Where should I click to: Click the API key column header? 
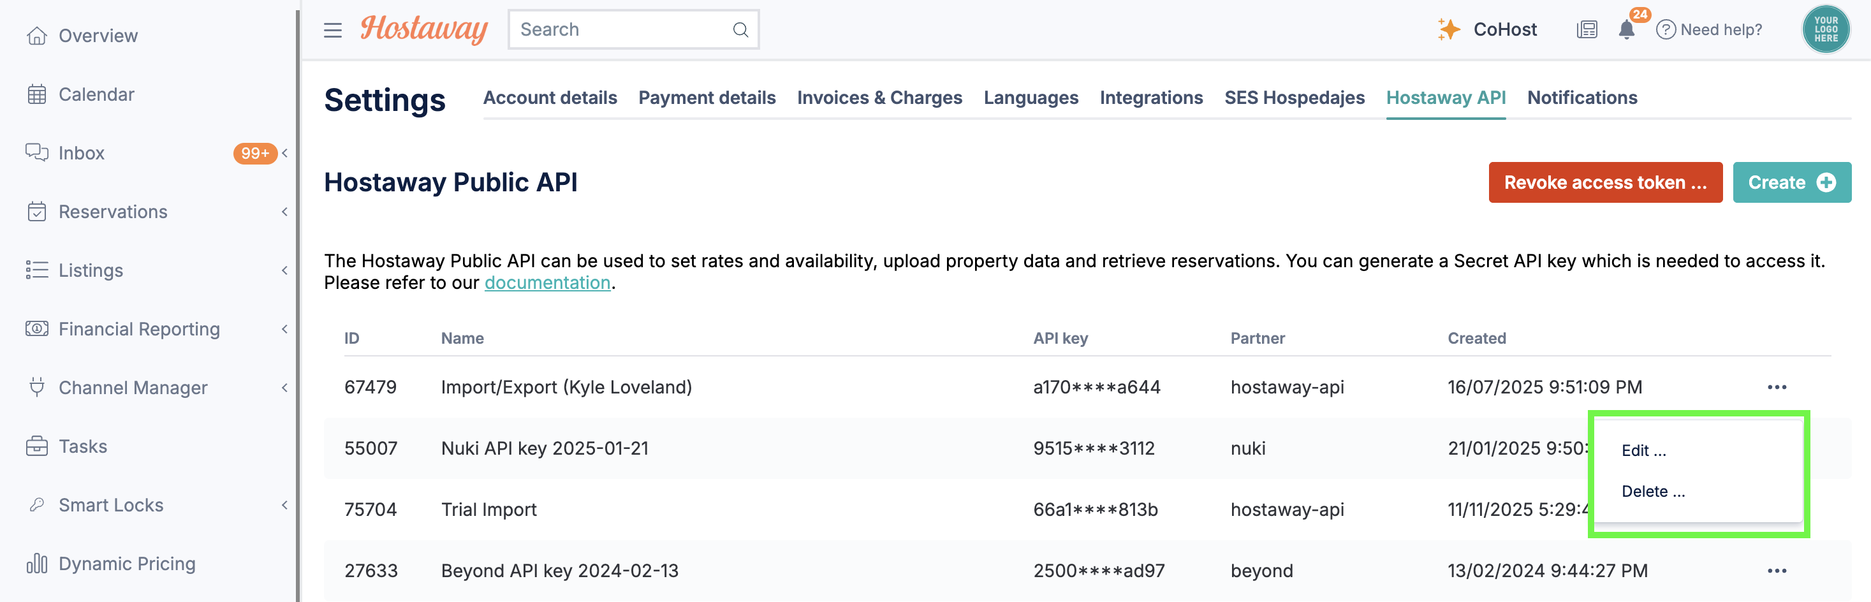click(x=1060, y=338)
